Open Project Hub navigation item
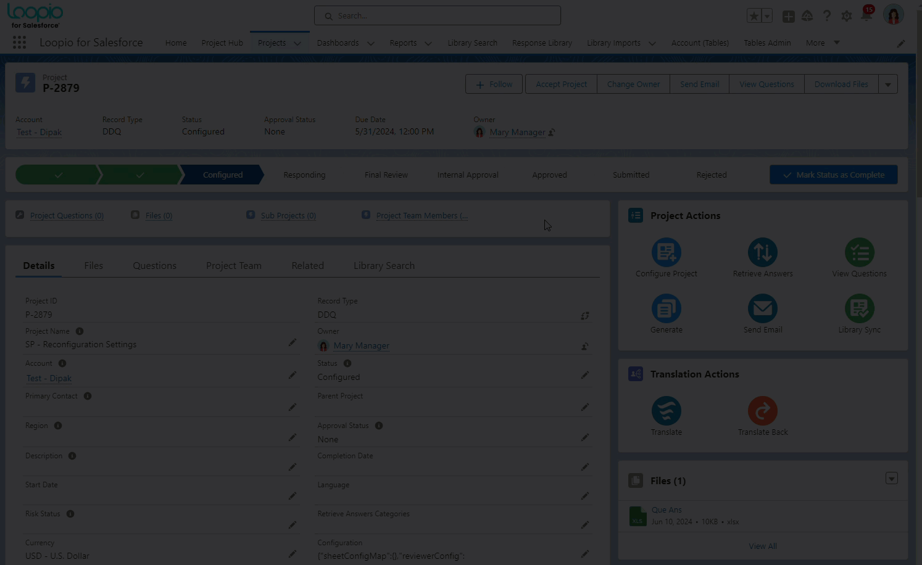Screen dimensions: 922x565 (x=222, y=43)
